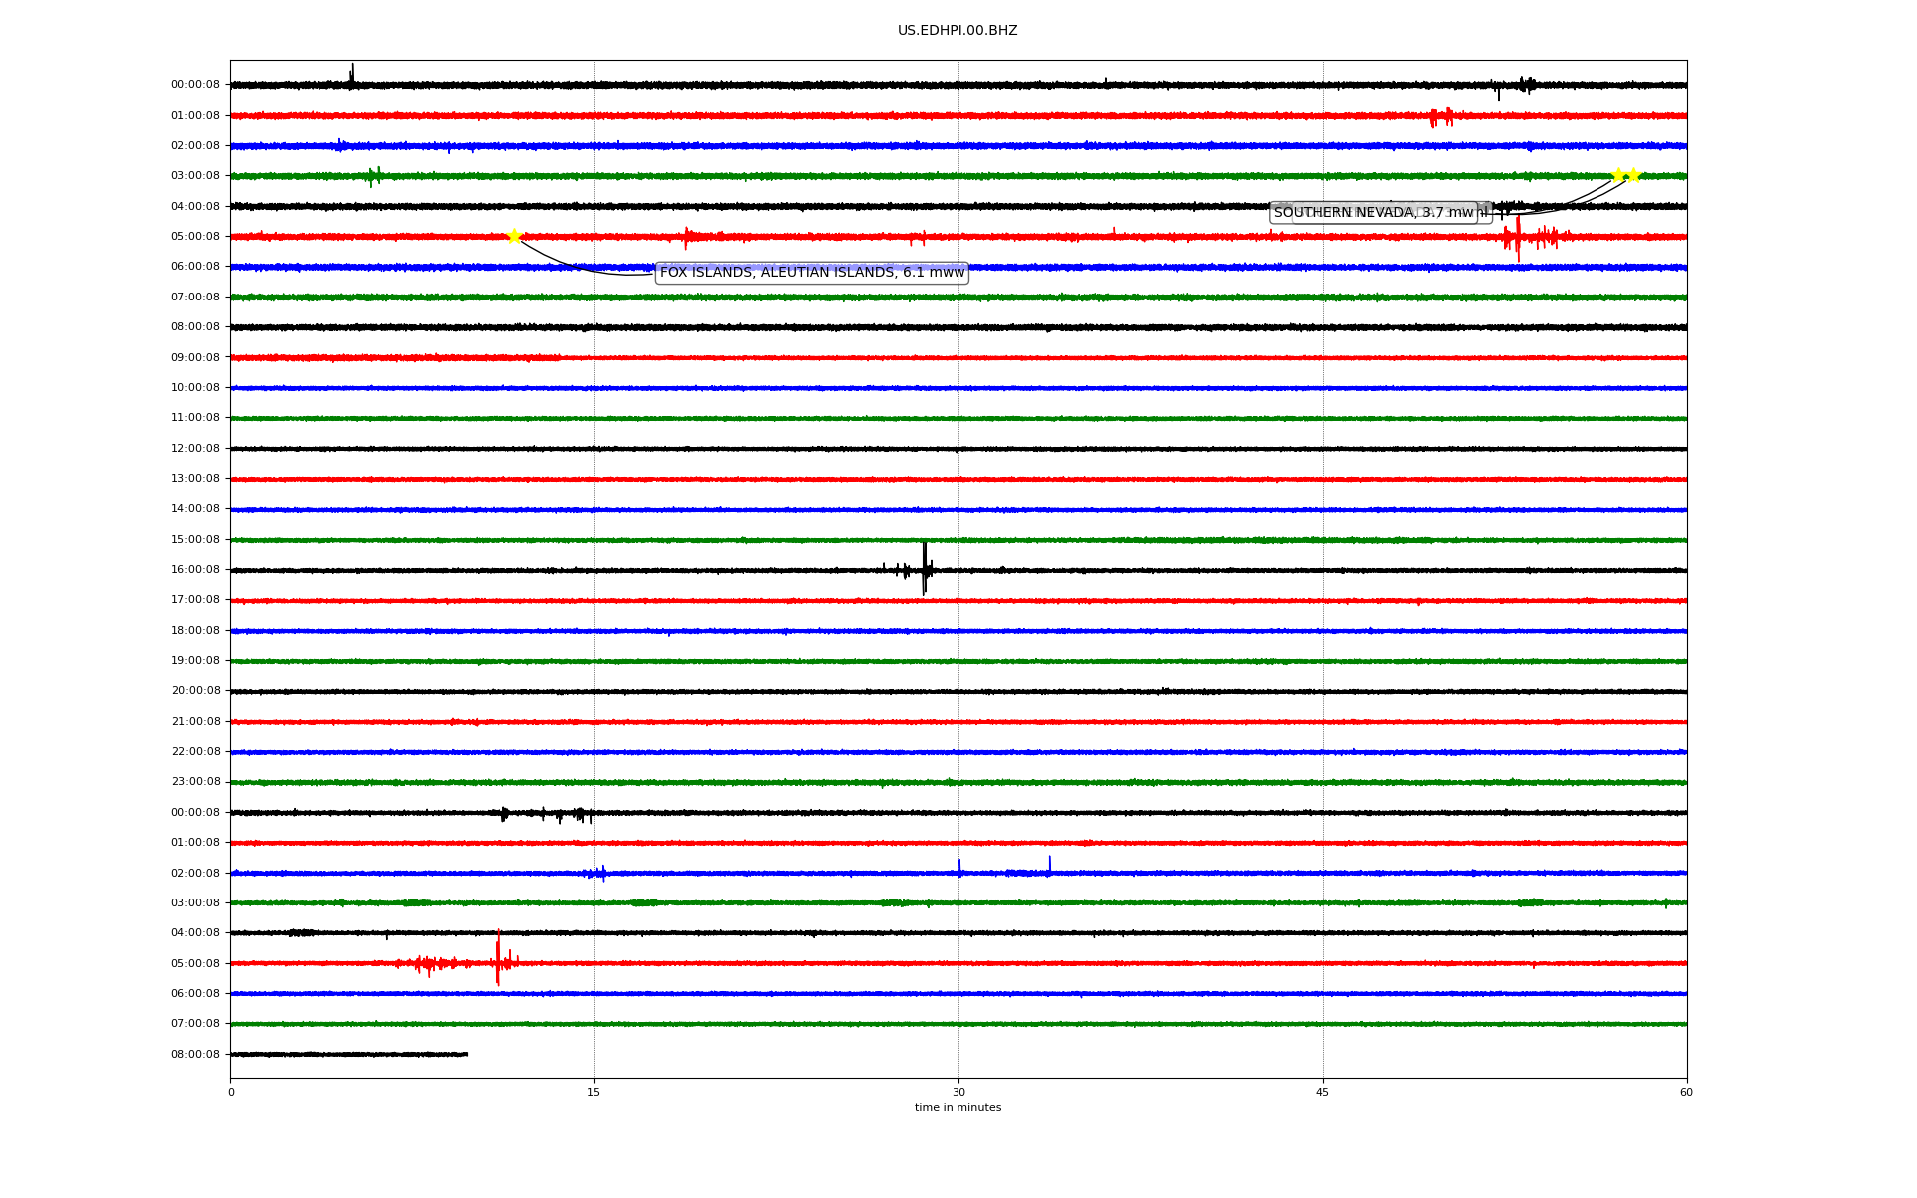Viewport: 1917px width, 1198px height.
Task: Click the 45 tick label on the x-axis
Action: pos(1323,1093)
